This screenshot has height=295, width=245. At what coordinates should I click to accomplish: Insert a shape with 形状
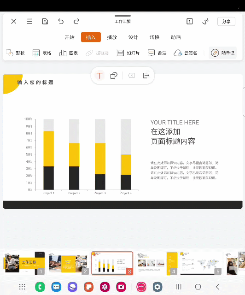(x=15, y=53)
